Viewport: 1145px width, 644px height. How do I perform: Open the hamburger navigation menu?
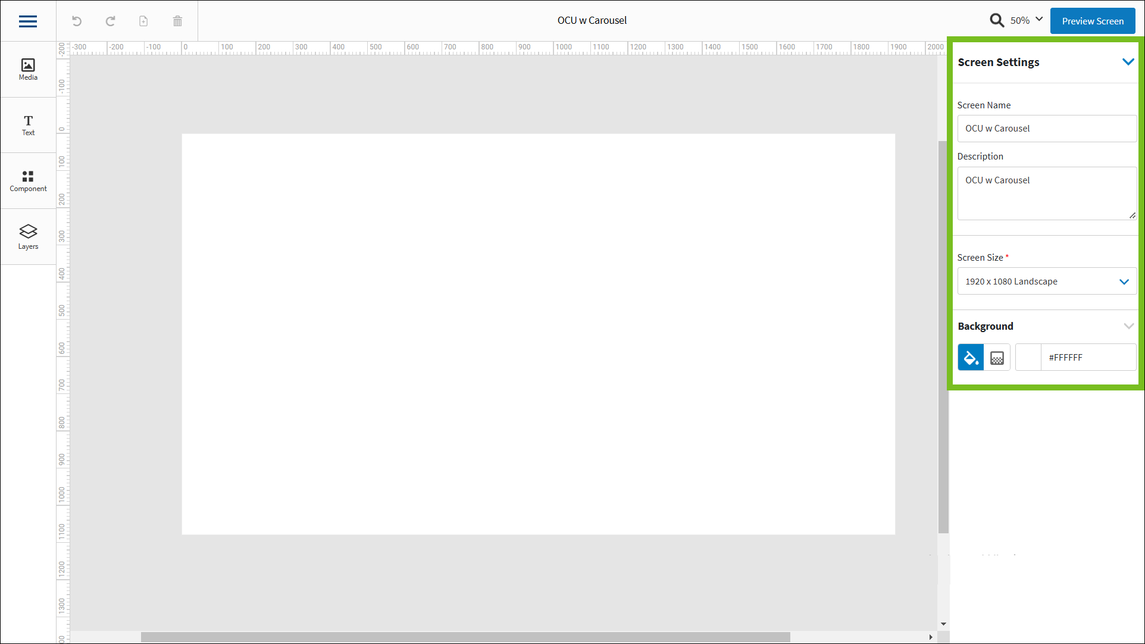[27, 21]
